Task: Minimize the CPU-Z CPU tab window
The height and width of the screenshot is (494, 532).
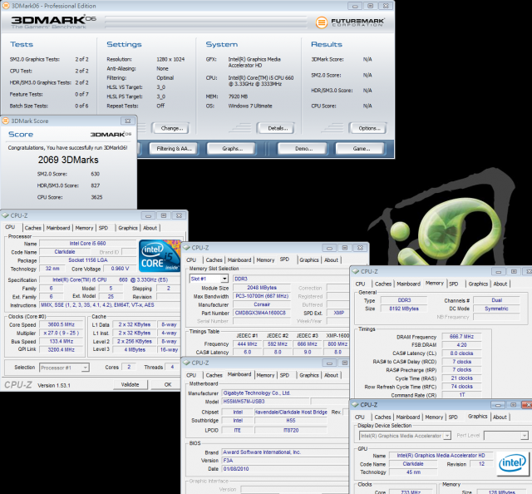Action: (148, 215)
